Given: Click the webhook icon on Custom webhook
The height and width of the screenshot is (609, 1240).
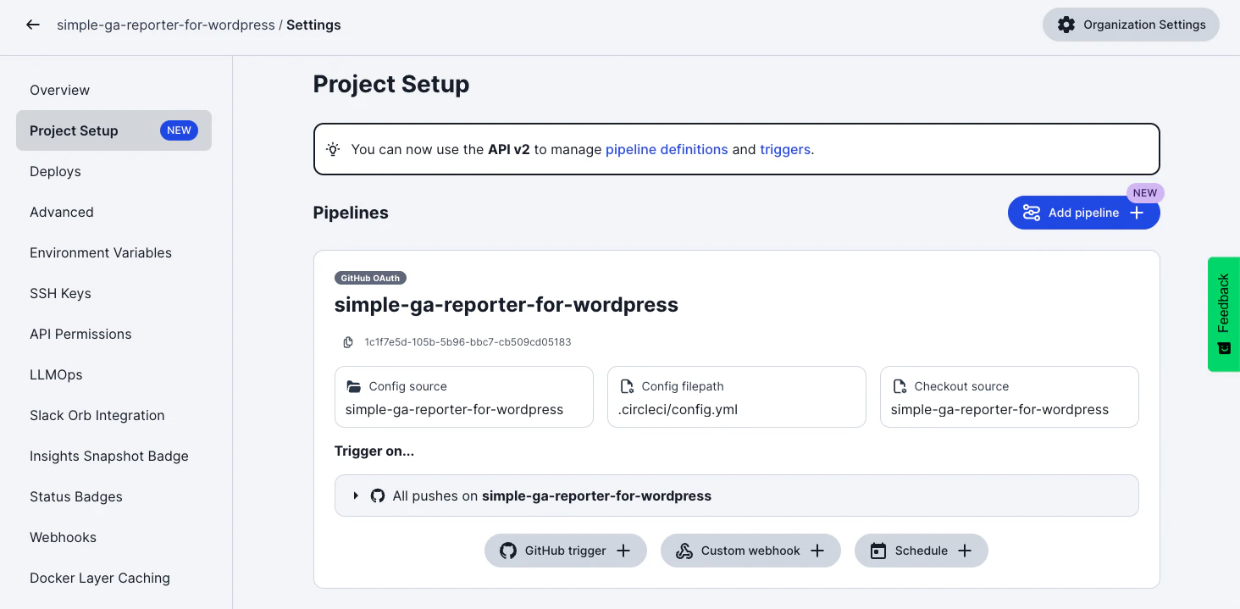Looking at the screenshot, I should 684,551.
